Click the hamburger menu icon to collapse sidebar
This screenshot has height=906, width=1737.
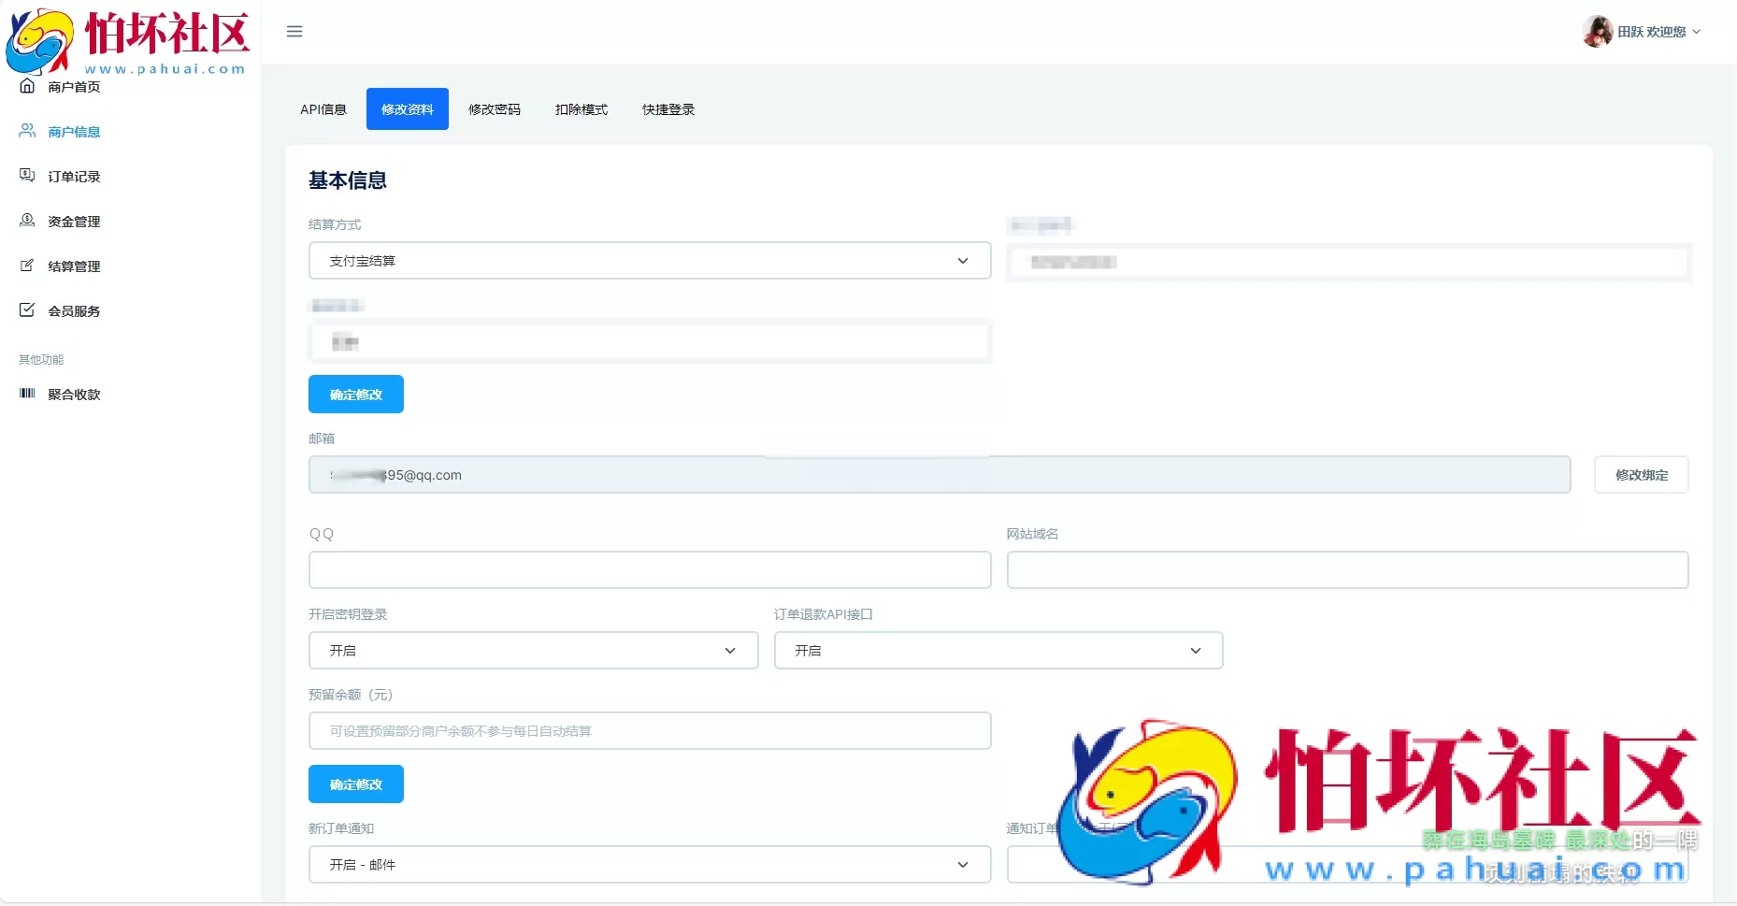point(294,32)
